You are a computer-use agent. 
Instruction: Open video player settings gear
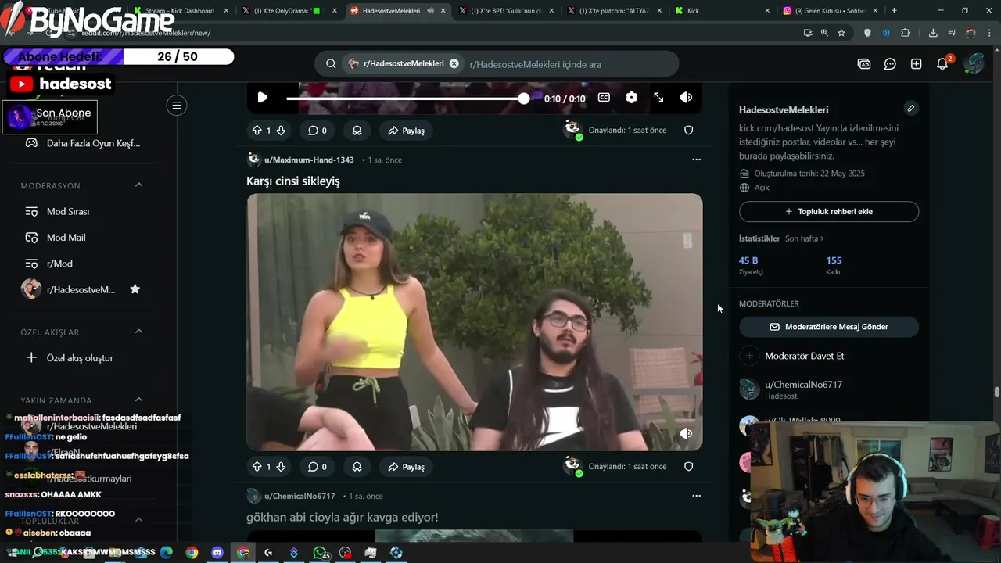631,98
